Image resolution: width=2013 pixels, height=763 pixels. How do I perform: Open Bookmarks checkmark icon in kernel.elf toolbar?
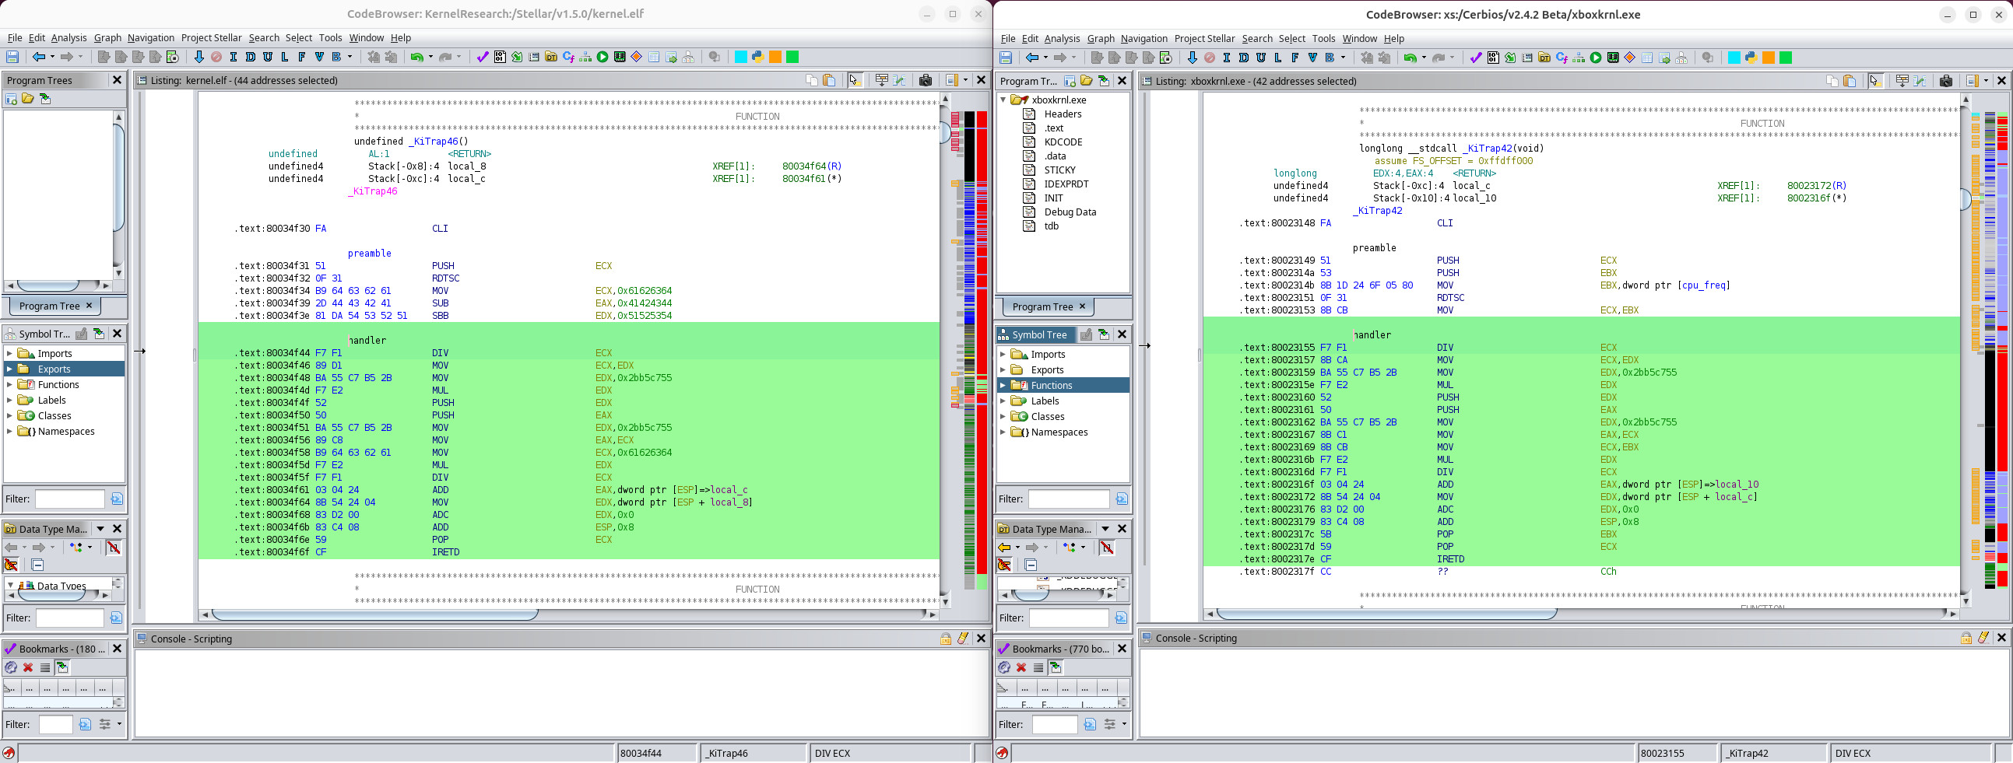click(x=482, y=57)
